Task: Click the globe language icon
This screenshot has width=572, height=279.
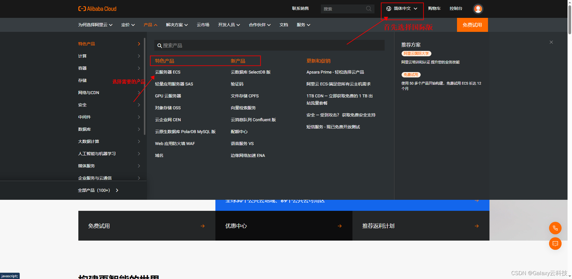Action: point(389,9)
